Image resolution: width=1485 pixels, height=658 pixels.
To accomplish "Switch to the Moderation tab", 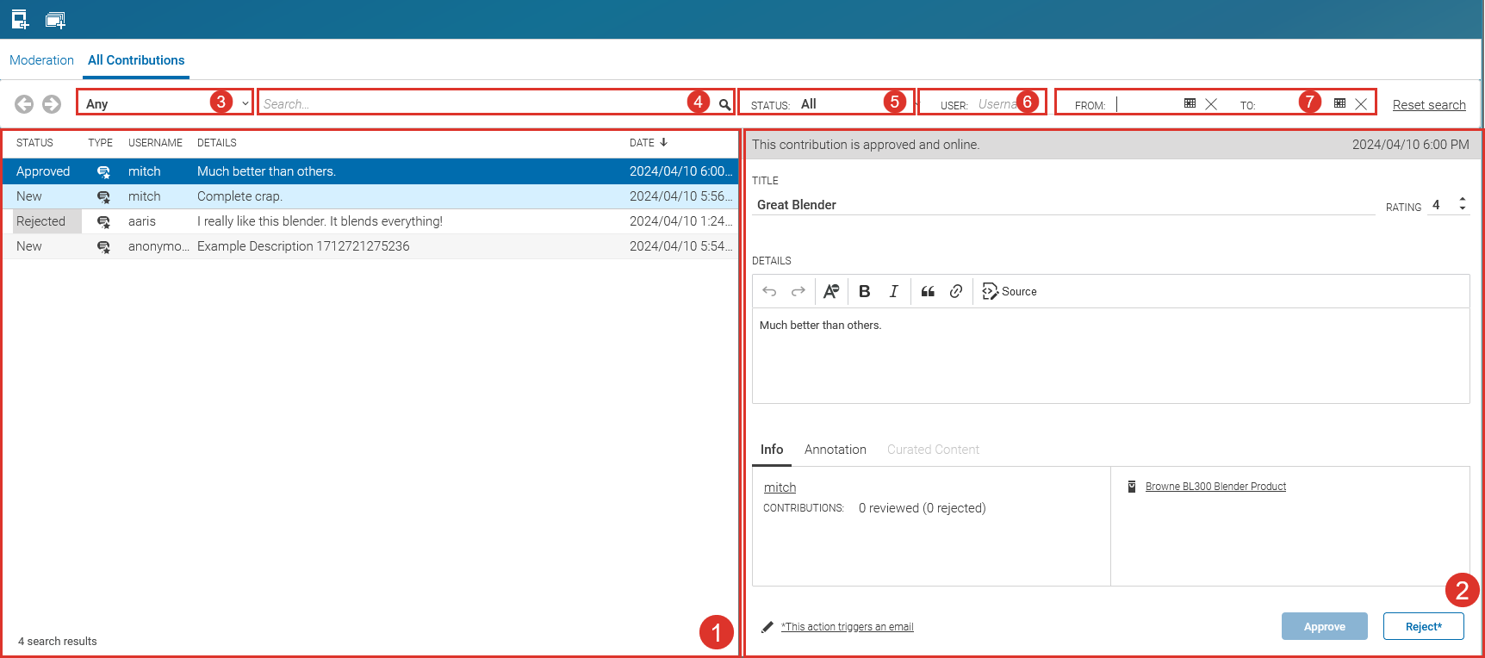I will point(41,60).
